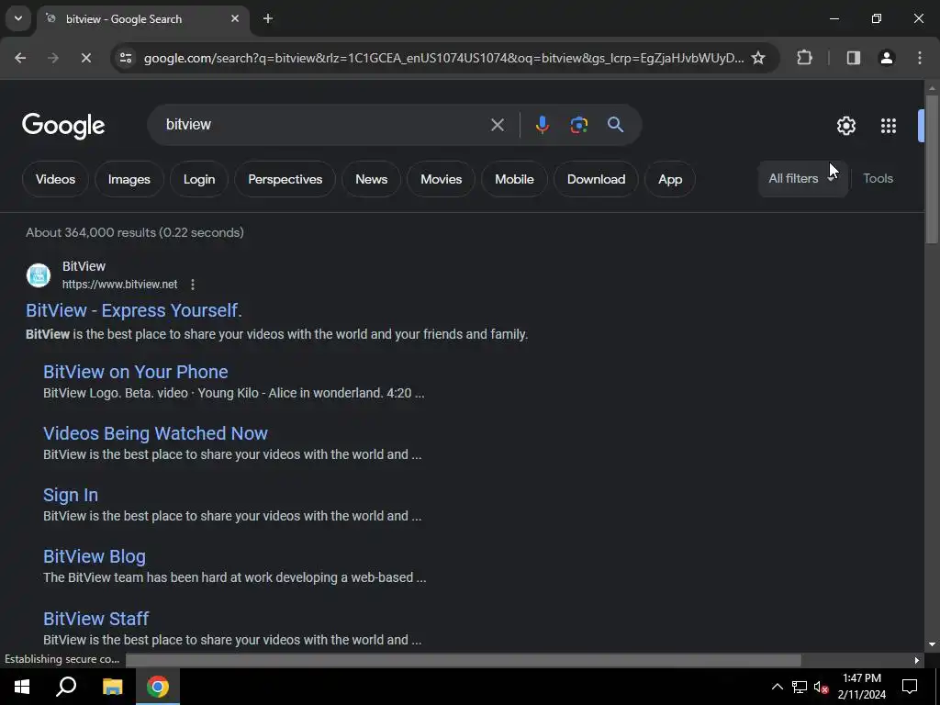940x705 pixels.
Task: Open the Sign In sitelink
Action: click(70, 495)
